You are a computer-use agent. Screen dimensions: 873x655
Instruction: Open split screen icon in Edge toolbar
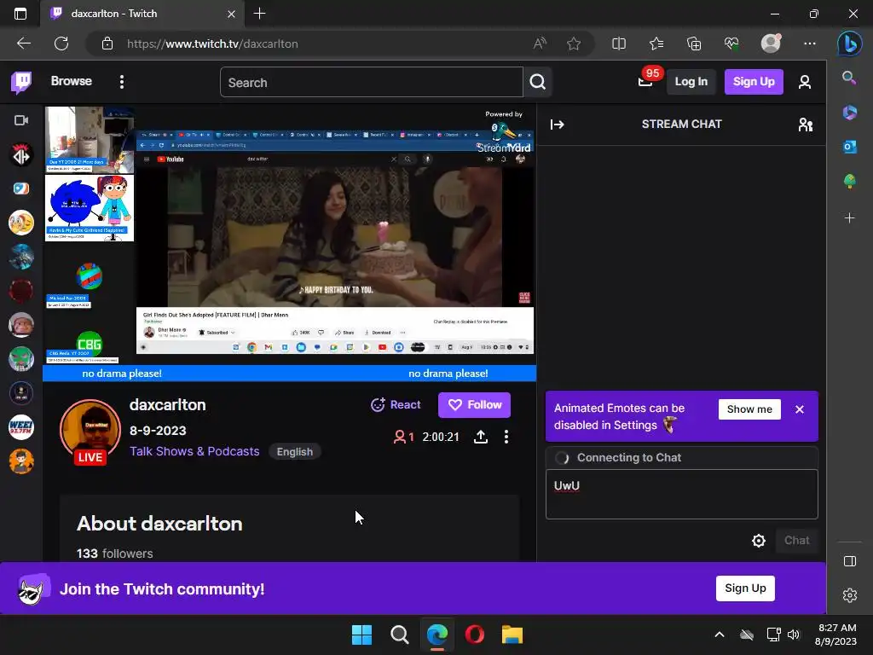tap(619, 43)
